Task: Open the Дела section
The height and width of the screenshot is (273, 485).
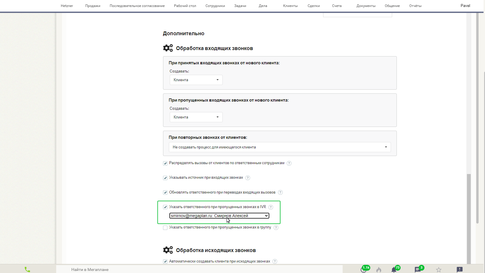Action: pos(263,6)
